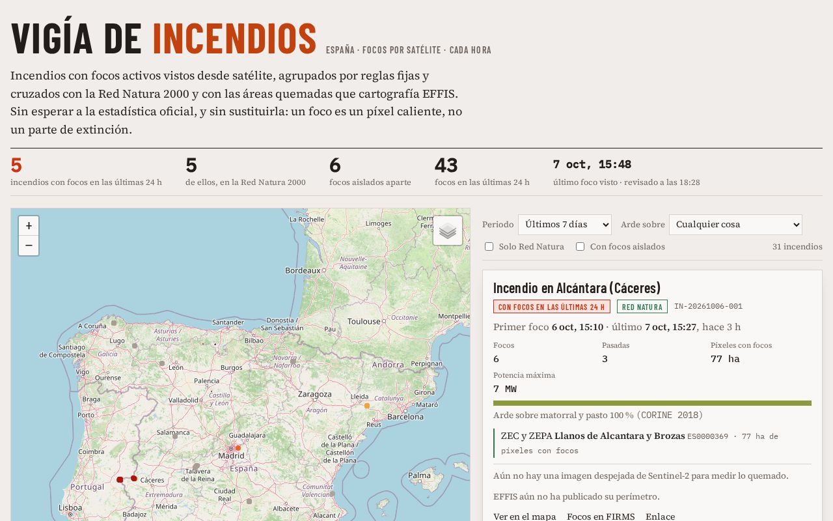Select the gray marker southeast of Lugo
The width and height of the screenshot is (833, 521).
pos(135,346)
